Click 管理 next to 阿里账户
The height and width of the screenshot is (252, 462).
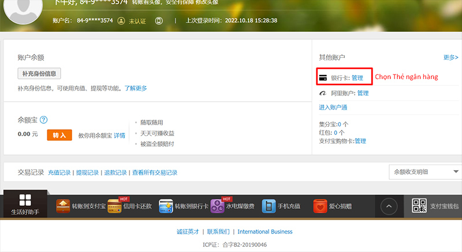[363, 93]
